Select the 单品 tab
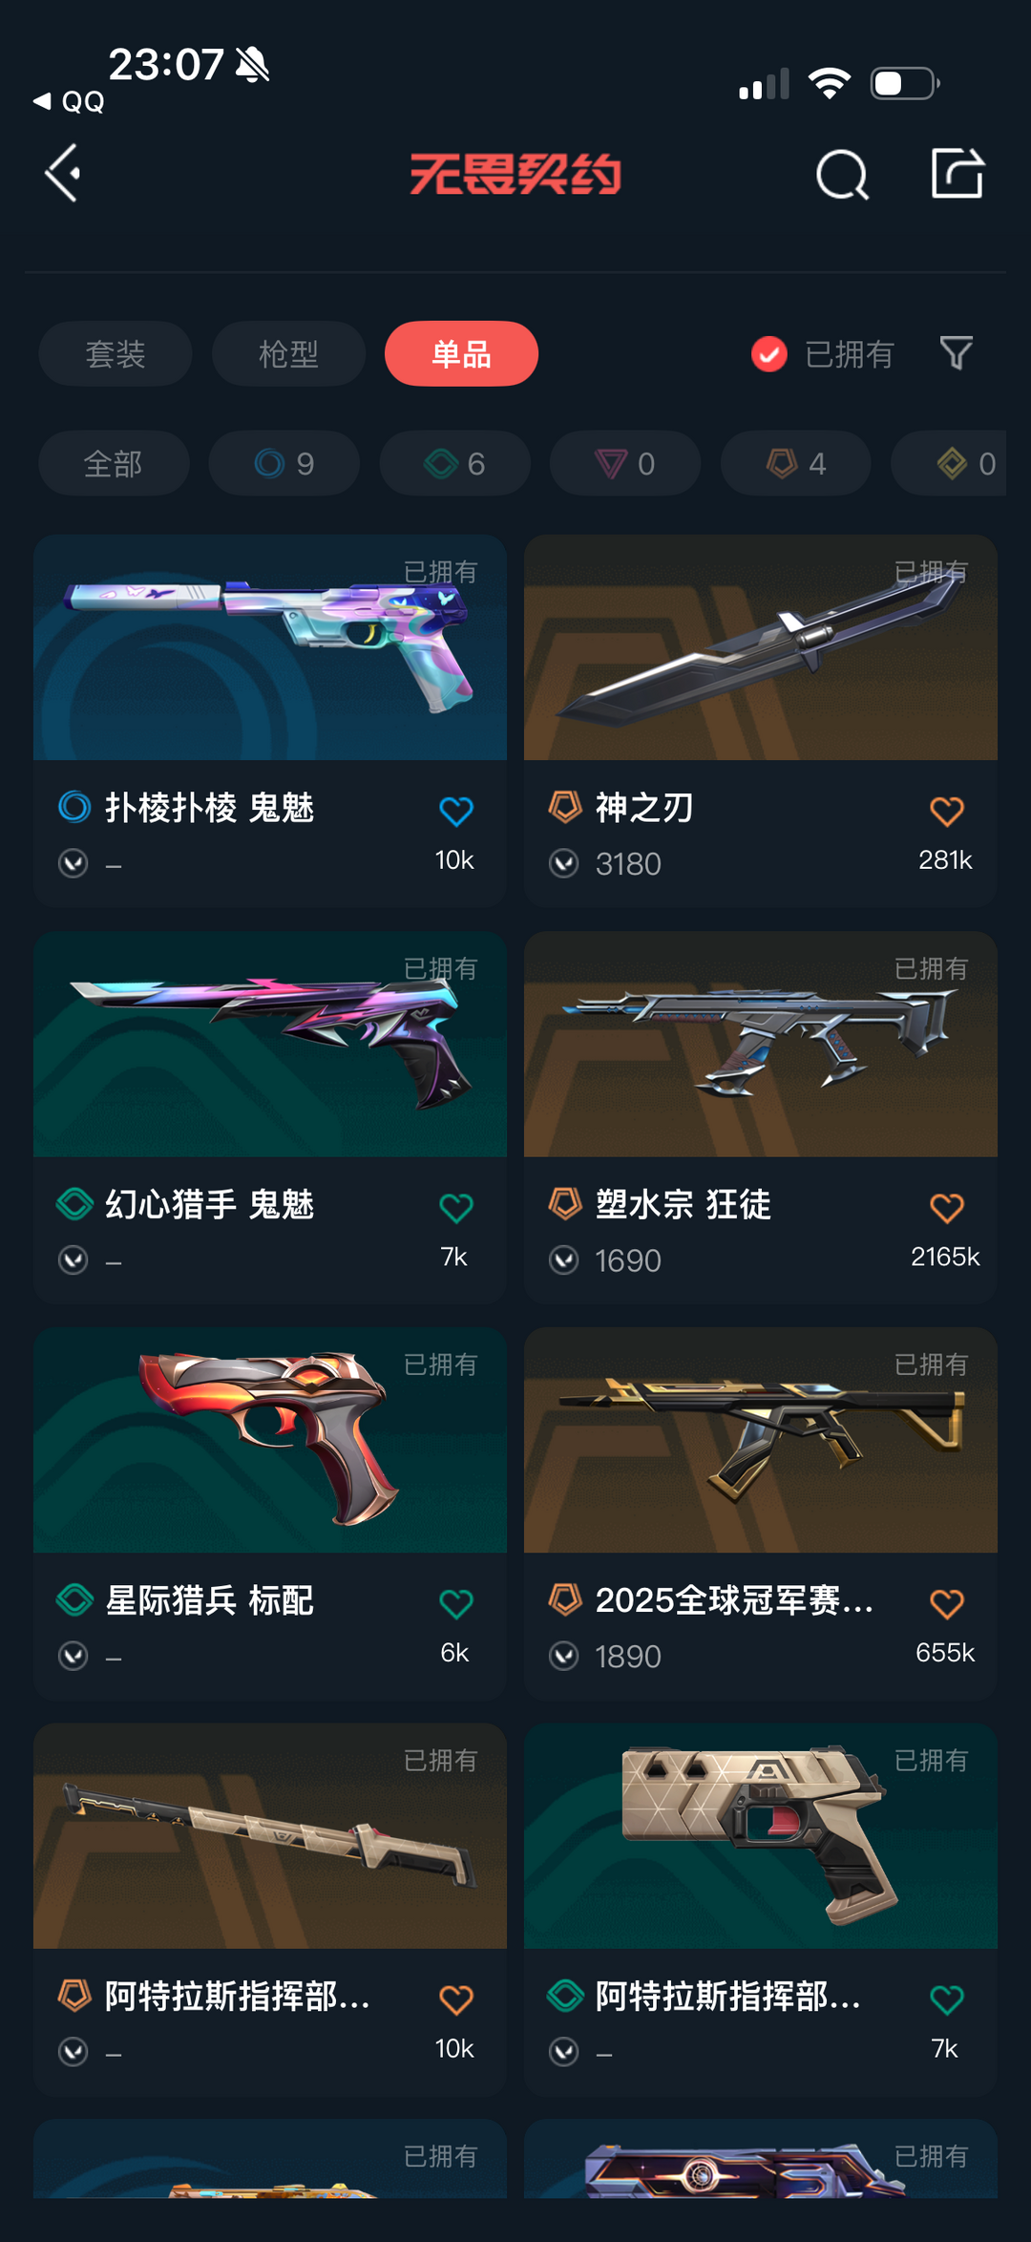Screen dimensions: 1031x2242 (x=461, y=354)
